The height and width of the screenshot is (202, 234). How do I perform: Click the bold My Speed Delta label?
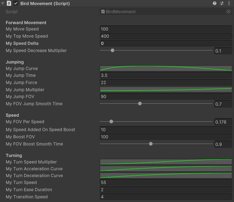22,43
